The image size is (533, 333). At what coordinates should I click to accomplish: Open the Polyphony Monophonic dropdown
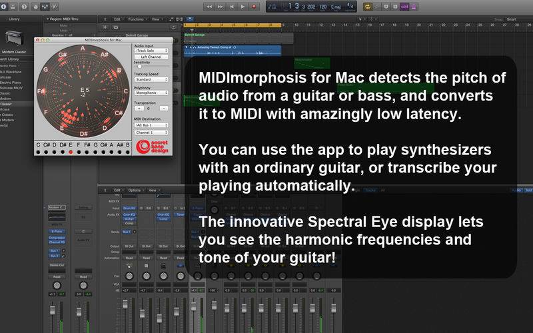(151, 93)
